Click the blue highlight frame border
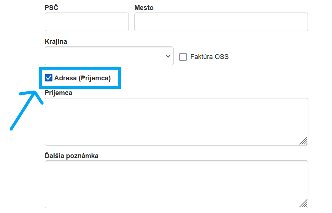Viewport: 332px width, 213px height. pos(79,69)
